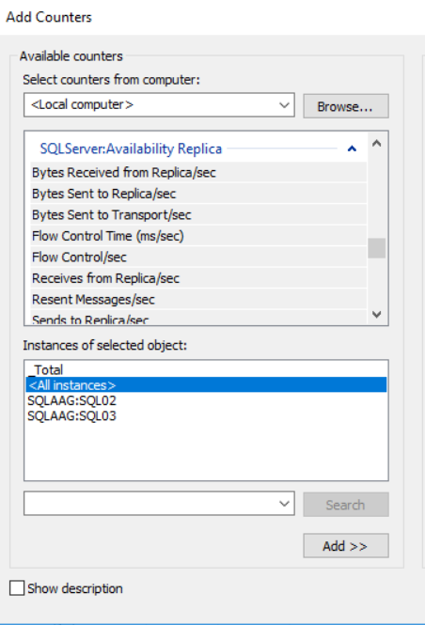Click the Browse... button
The height and width of the screenshot is (625, 425).
click(x=346, y=106)
